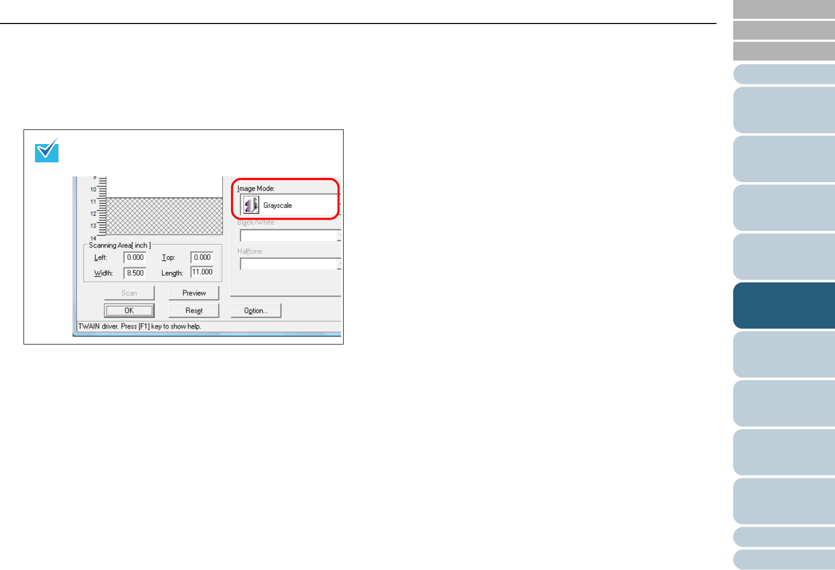Click the Scanning Area group label
This screenshot has width=835, height=570.
(x=120, y=245)
